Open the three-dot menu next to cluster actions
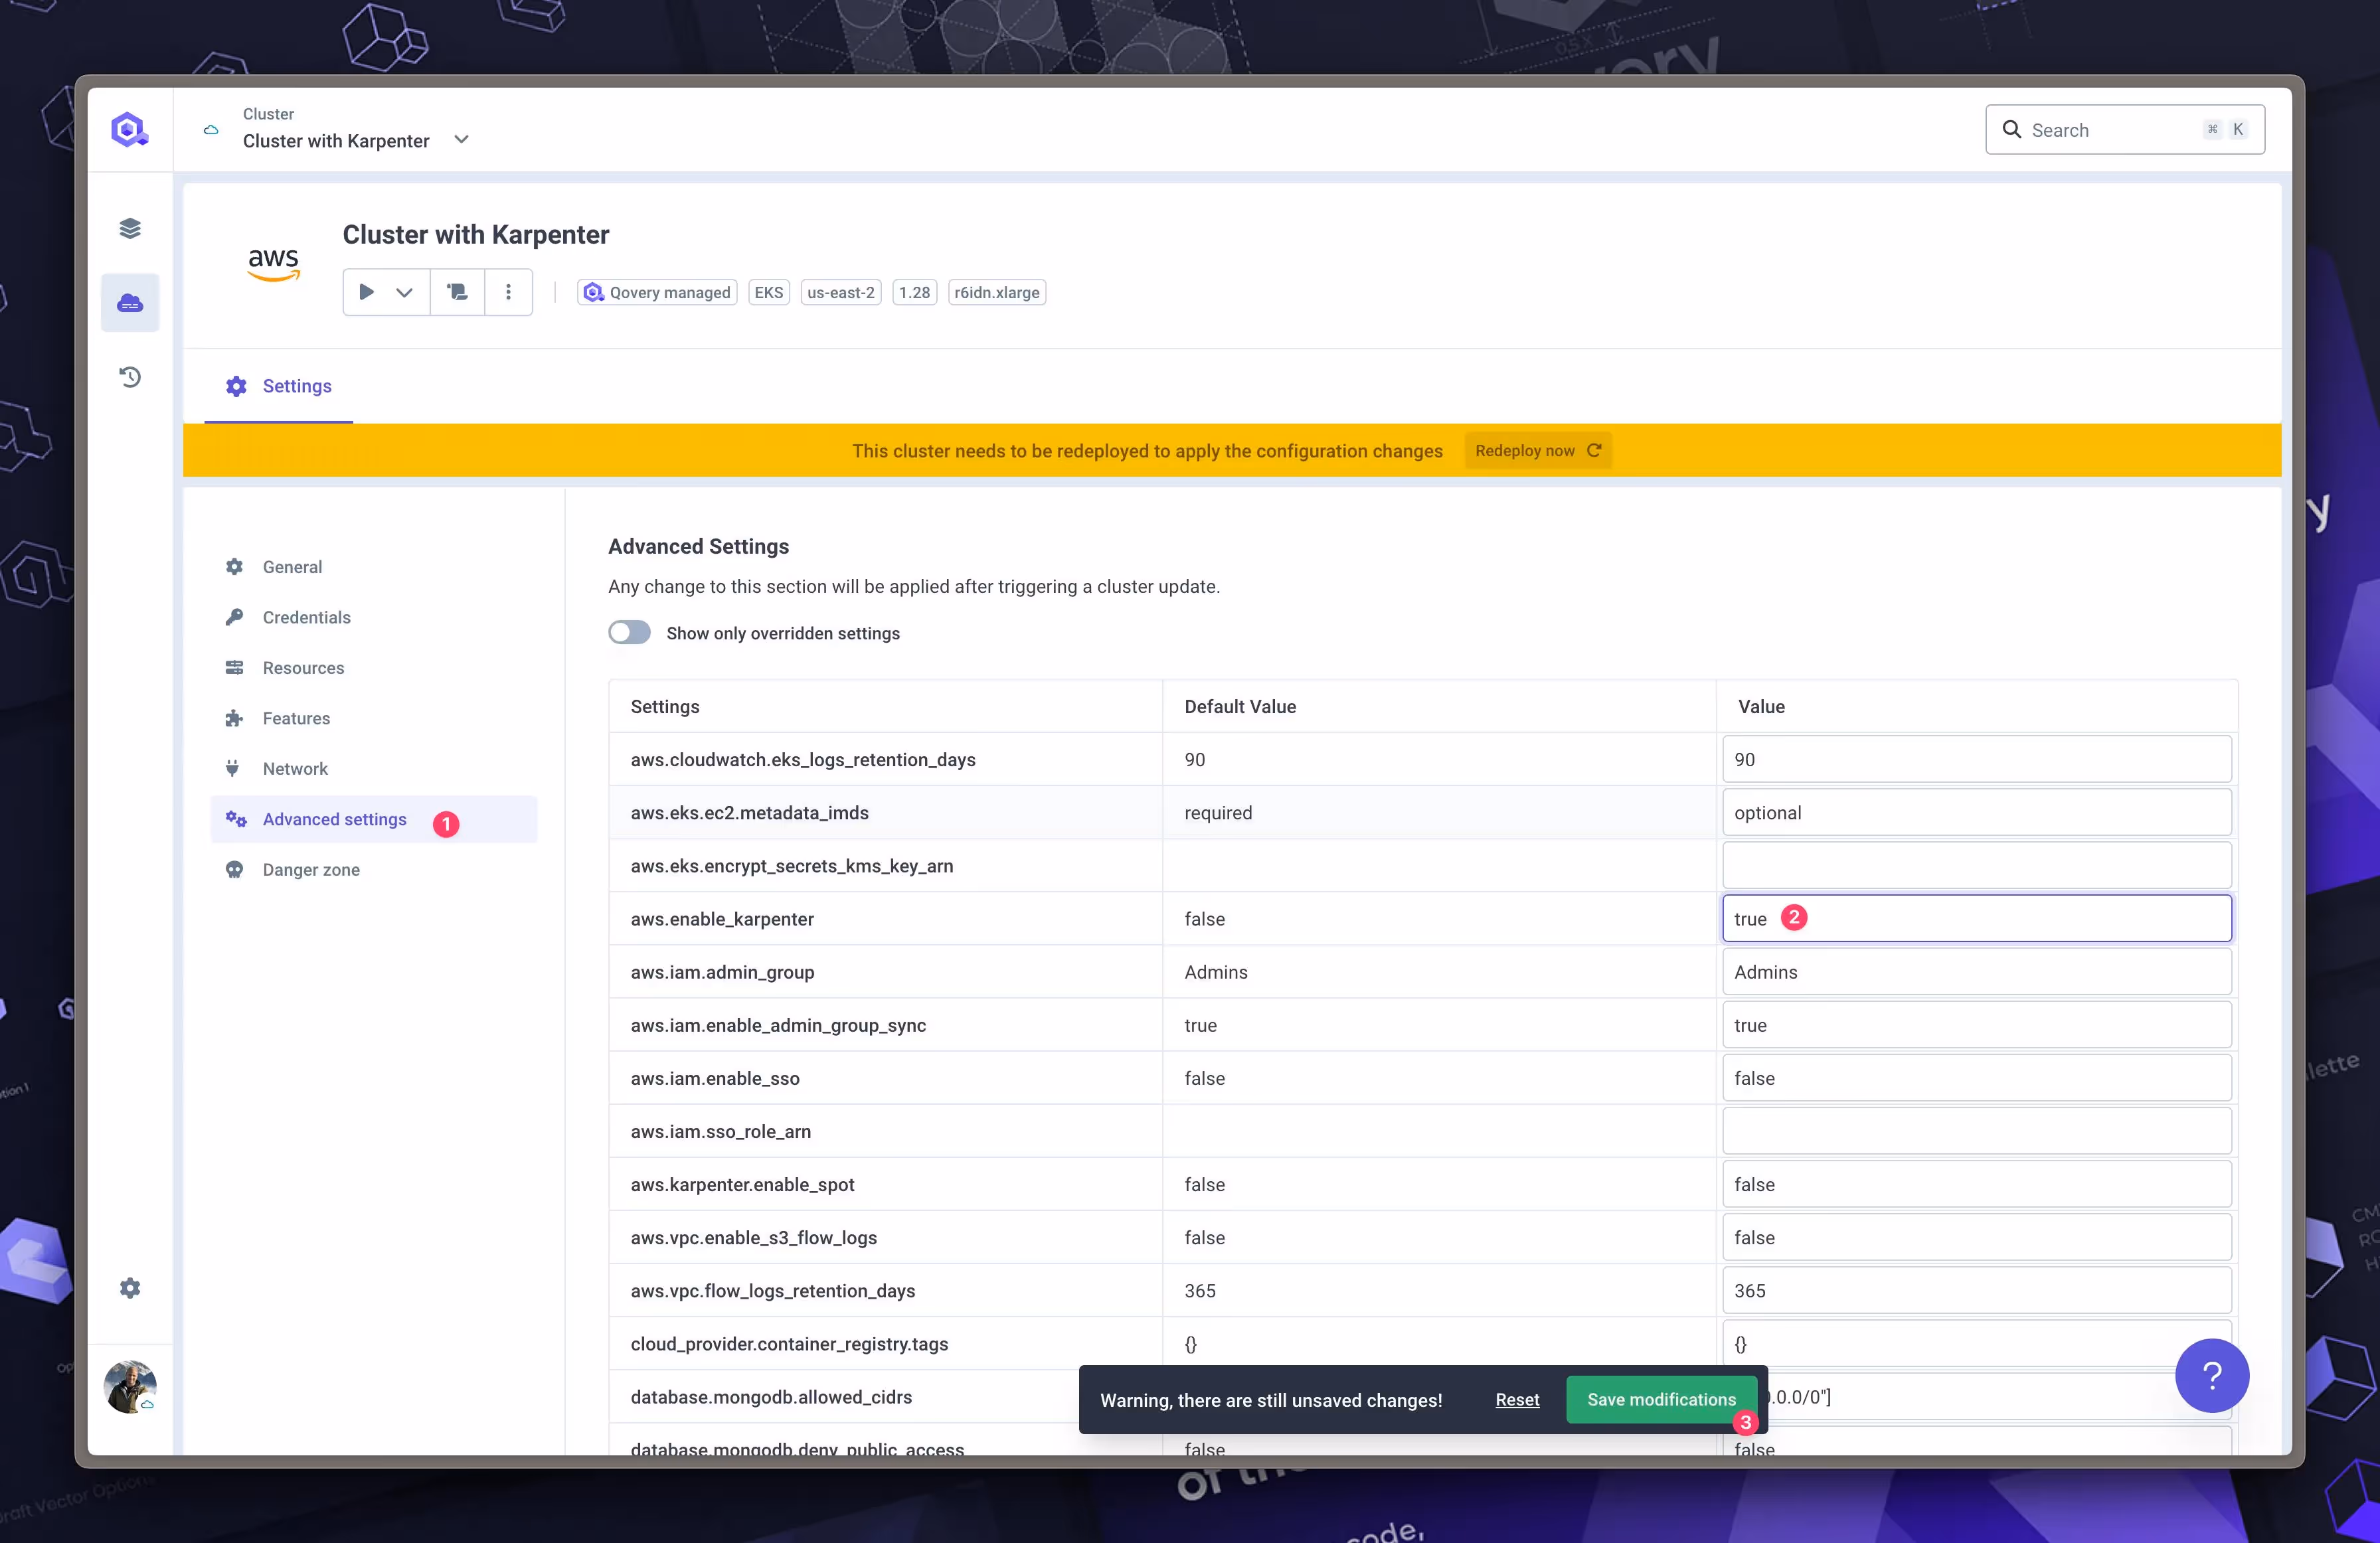 pos(508,292)
